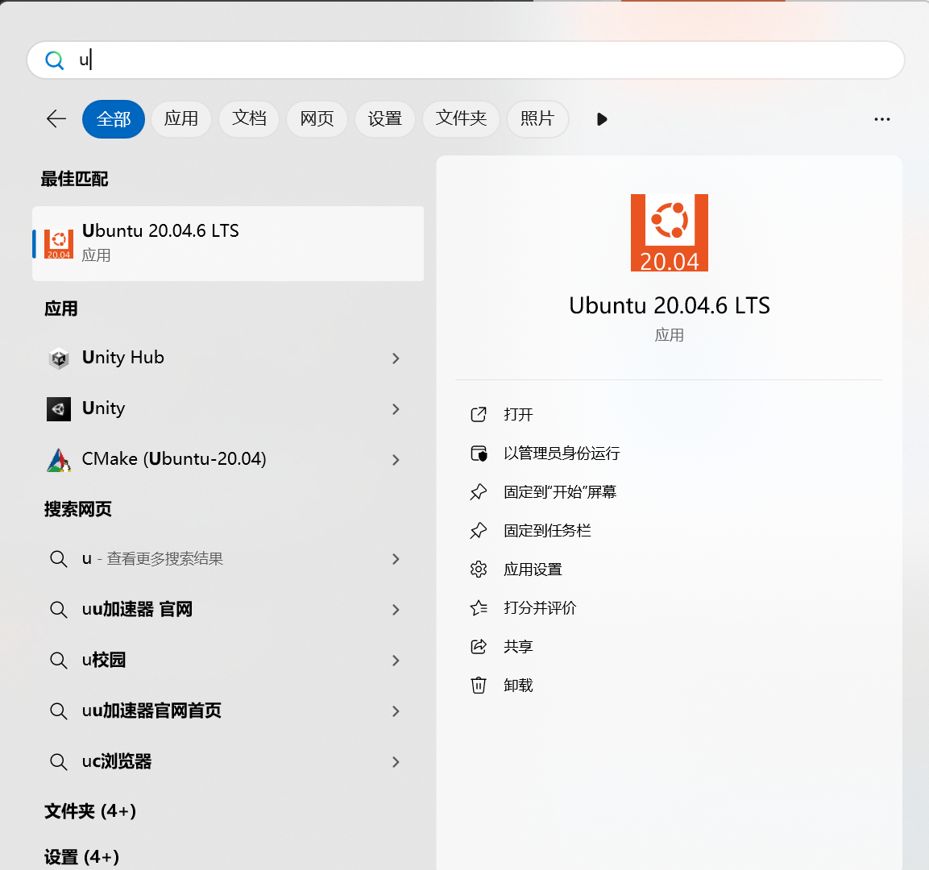The height and width of the screenshot is (870, 929).
Task: Open the ... options menu
Action: coord(881,118)
